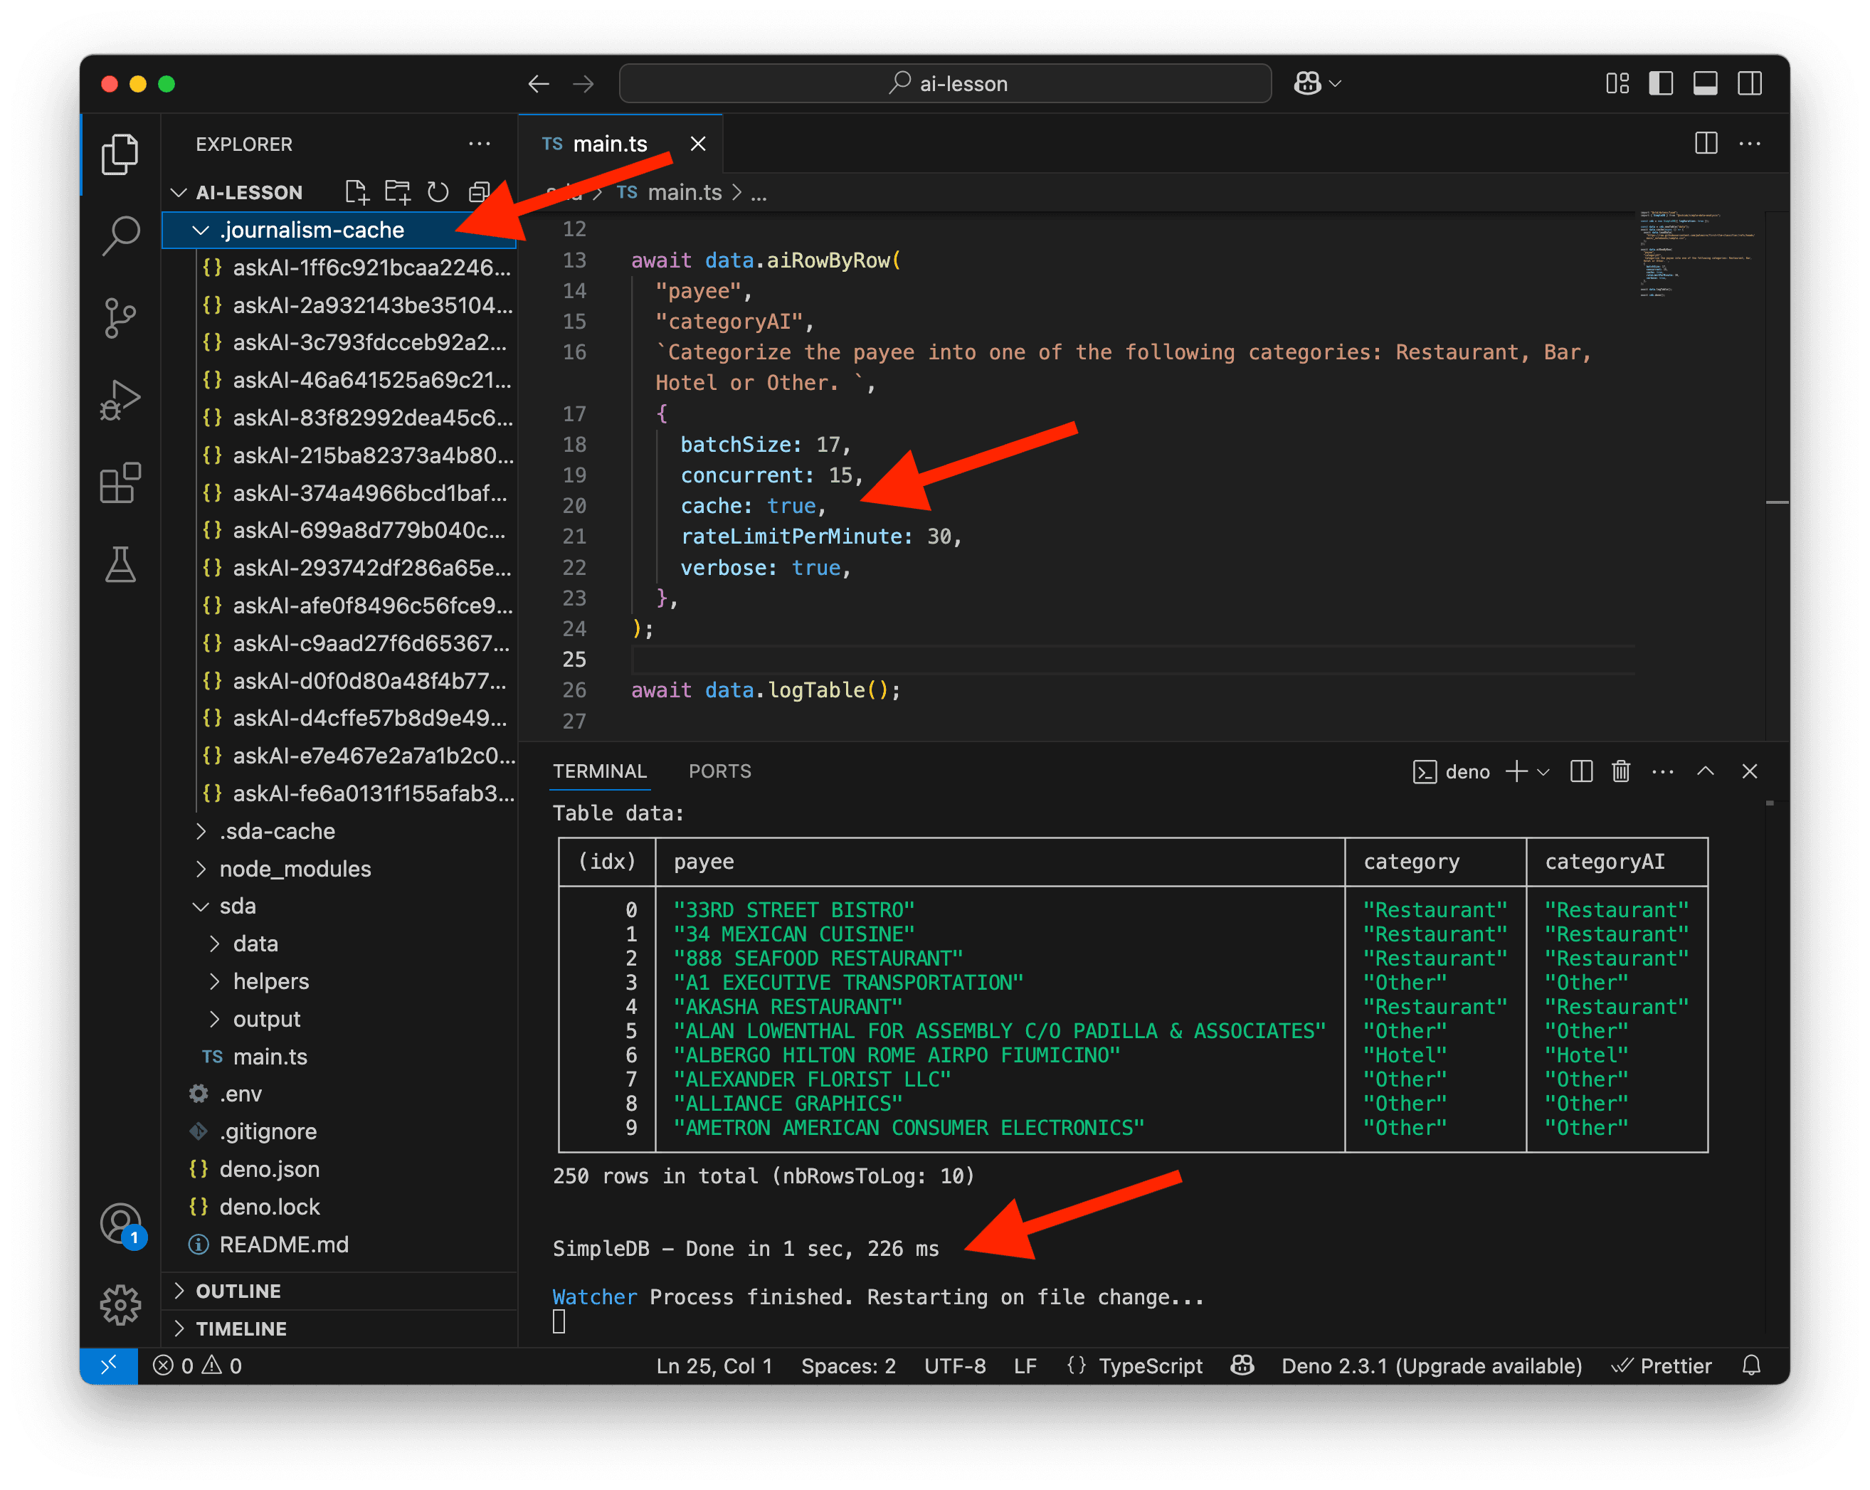Select the deno terminal profile label

(x=1451, y=771)
